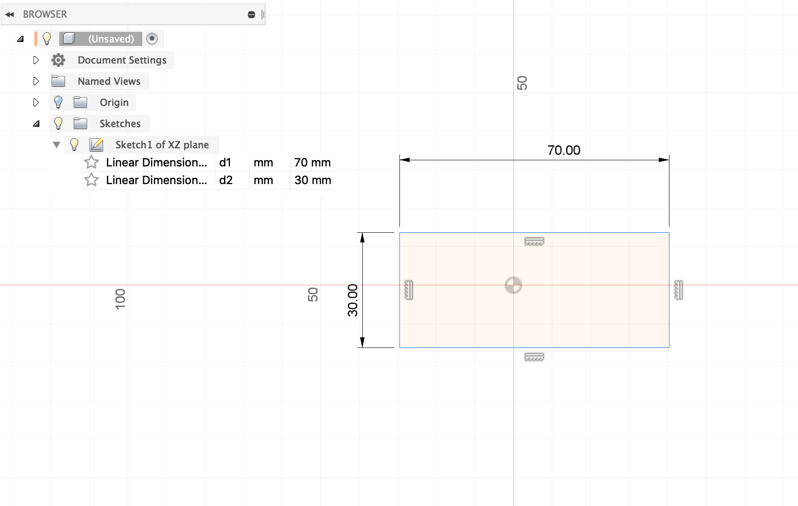Collapse Sketch1 of XZ plane dimensions list
Screen dimensions: 798x506
57,145
